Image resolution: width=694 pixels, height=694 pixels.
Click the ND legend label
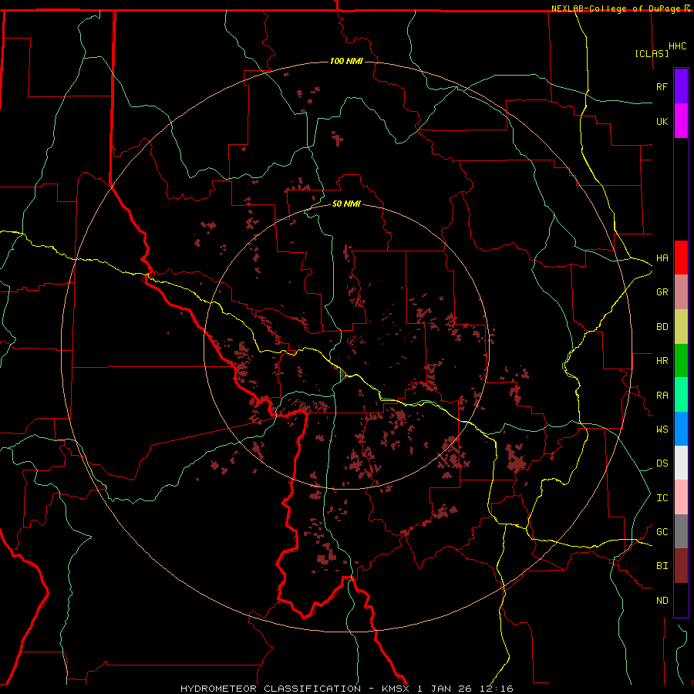point(662,601)
